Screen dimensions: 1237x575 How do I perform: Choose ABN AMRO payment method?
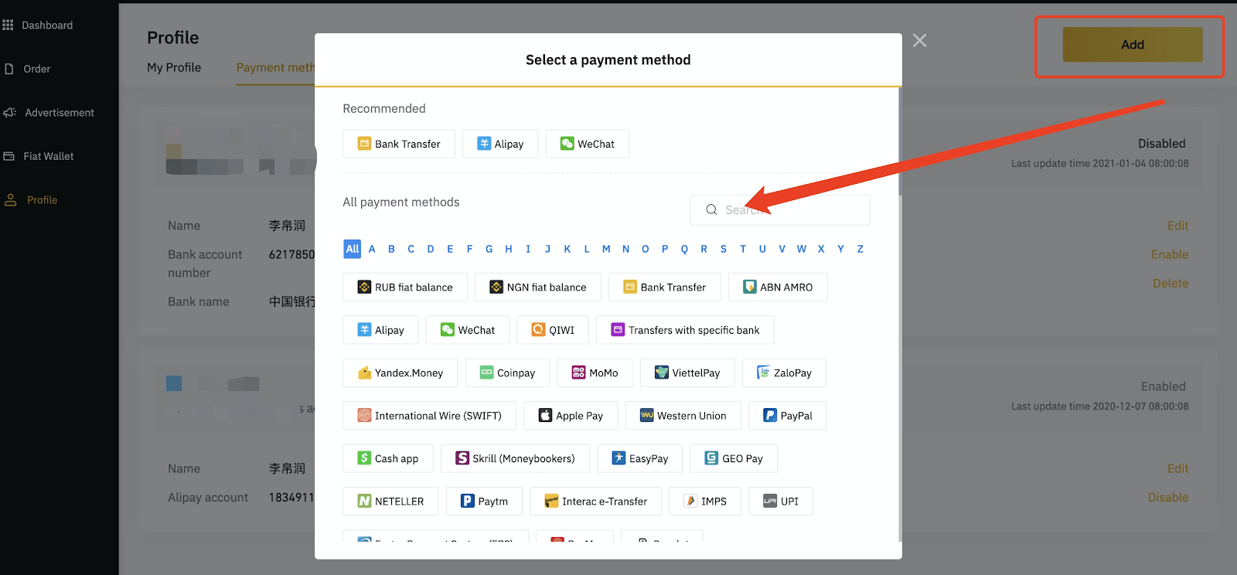[x=778, y=287]
